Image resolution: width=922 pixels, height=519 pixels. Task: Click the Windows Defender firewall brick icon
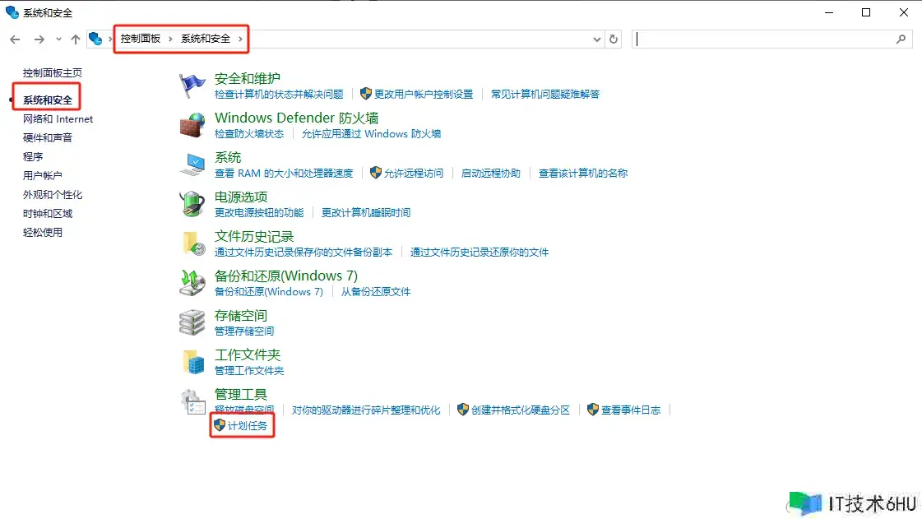[192, 125]
